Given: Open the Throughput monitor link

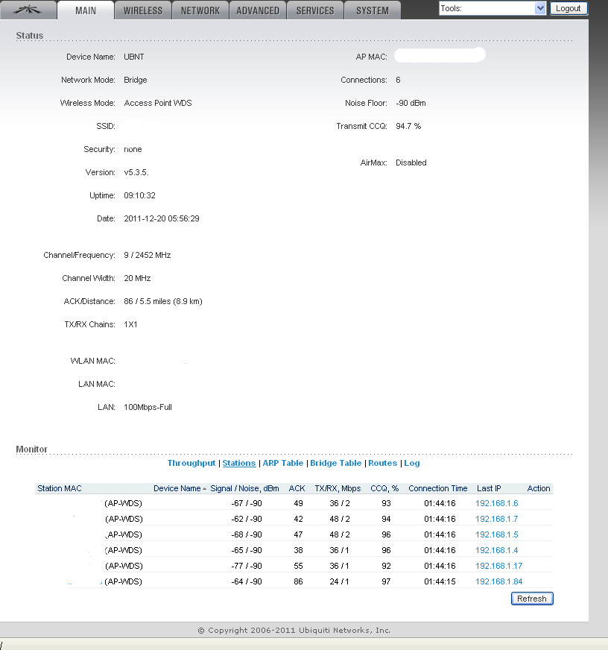Looking at the screenshot, I should click(x=191, y=463).
